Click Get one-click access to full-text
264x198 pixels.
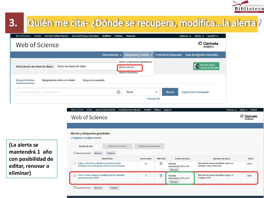(206, 66)
